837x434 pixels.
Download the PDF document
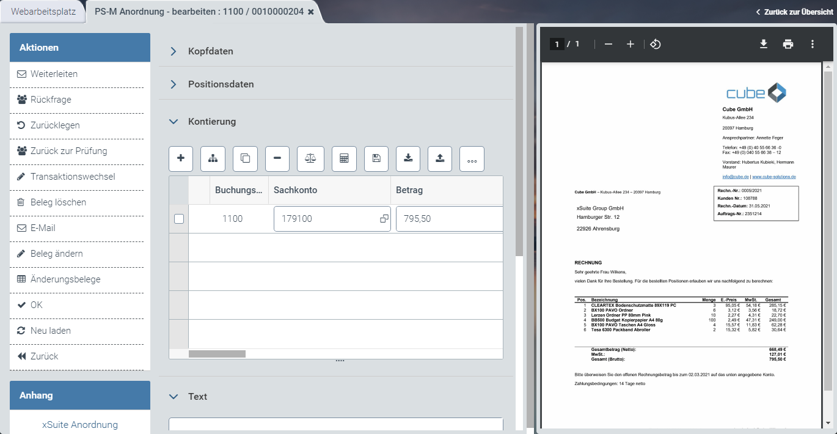pos(763,44)
